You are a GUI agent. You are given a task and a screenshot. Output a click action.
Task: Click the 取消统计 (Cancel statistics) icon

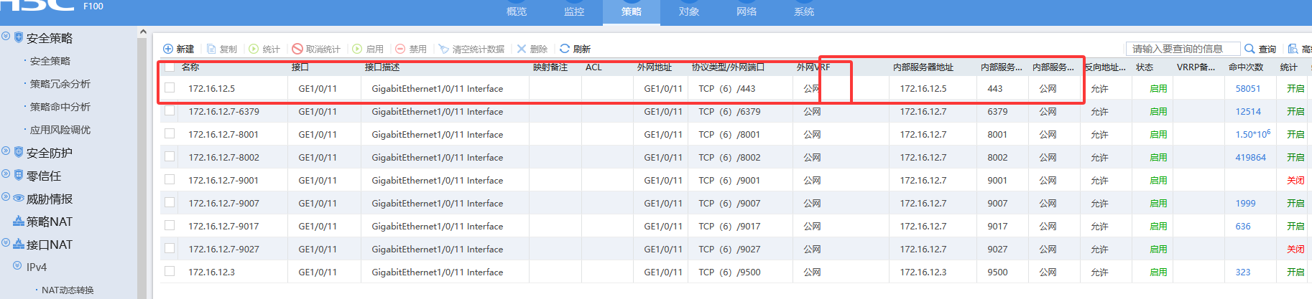[x=297, y=49]
